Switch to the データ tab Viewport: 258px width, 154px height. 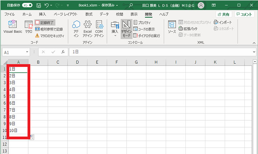click(104, 14)
